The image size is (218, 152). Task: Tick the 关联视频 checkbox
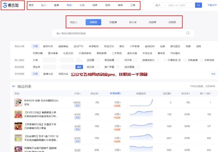201,60
